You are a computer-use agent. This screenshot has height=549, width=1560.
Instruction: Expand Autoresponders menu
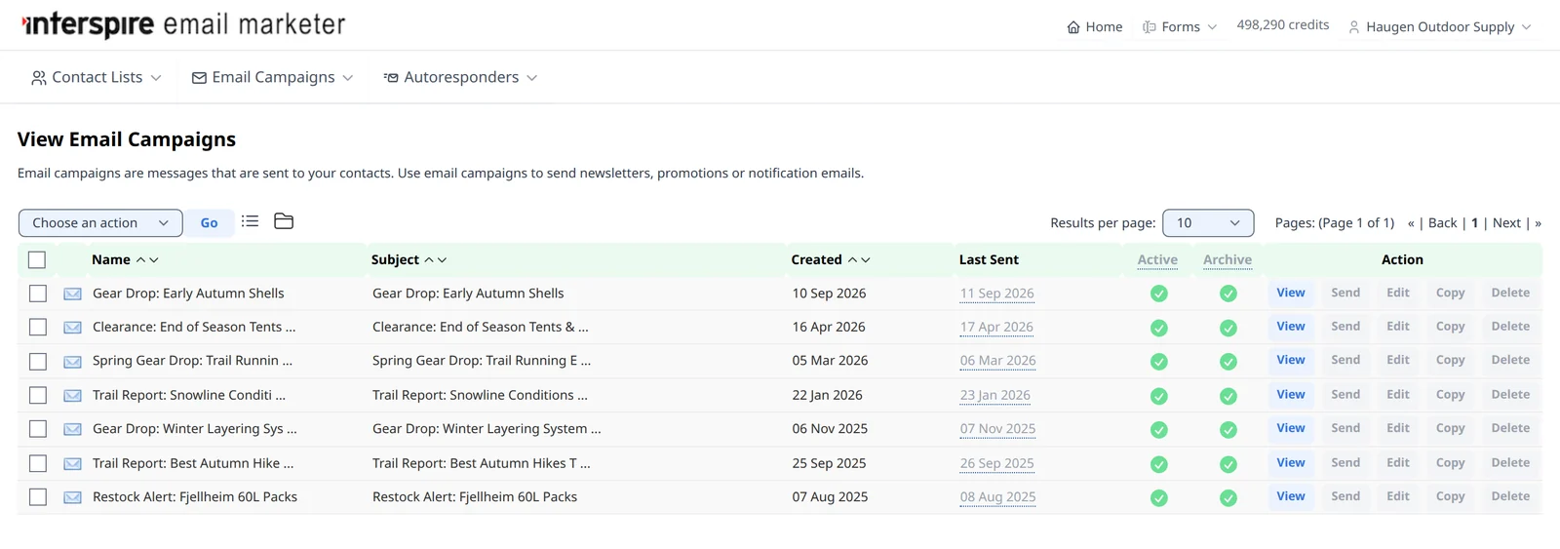460,77
